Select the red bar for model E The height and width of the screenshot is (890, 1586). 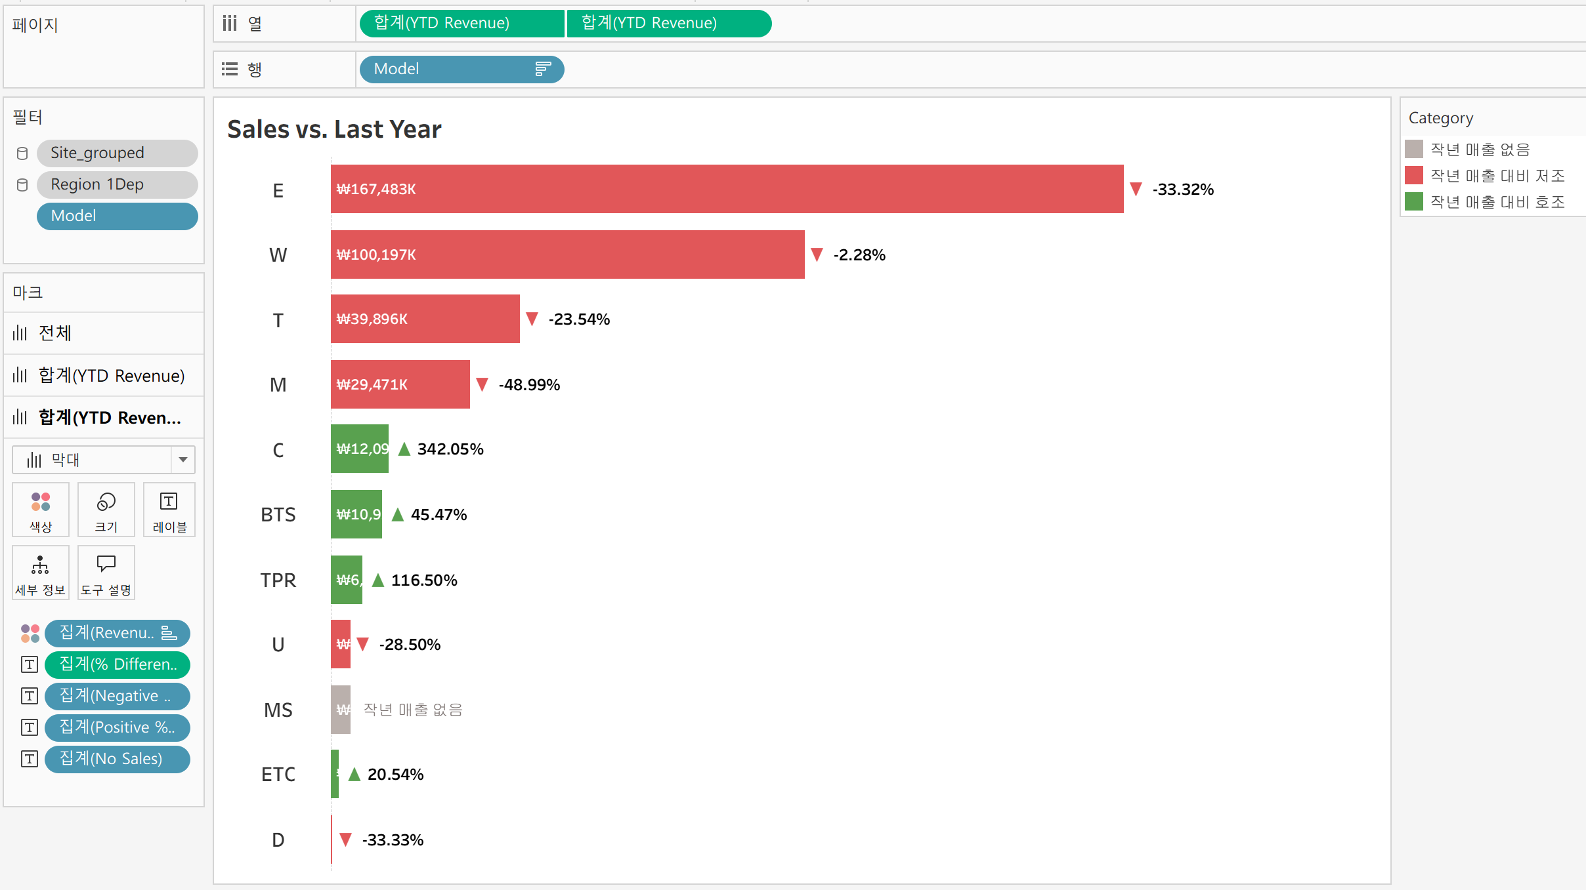pyautogui.click(x=727, y=189)
